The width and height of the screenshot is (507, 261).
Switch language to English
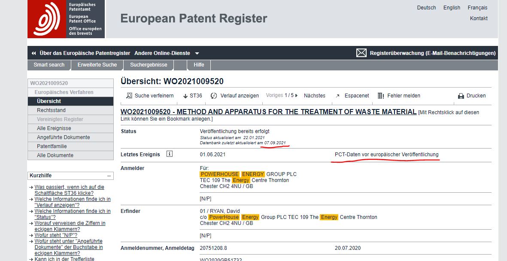click(x=452, y=8)
